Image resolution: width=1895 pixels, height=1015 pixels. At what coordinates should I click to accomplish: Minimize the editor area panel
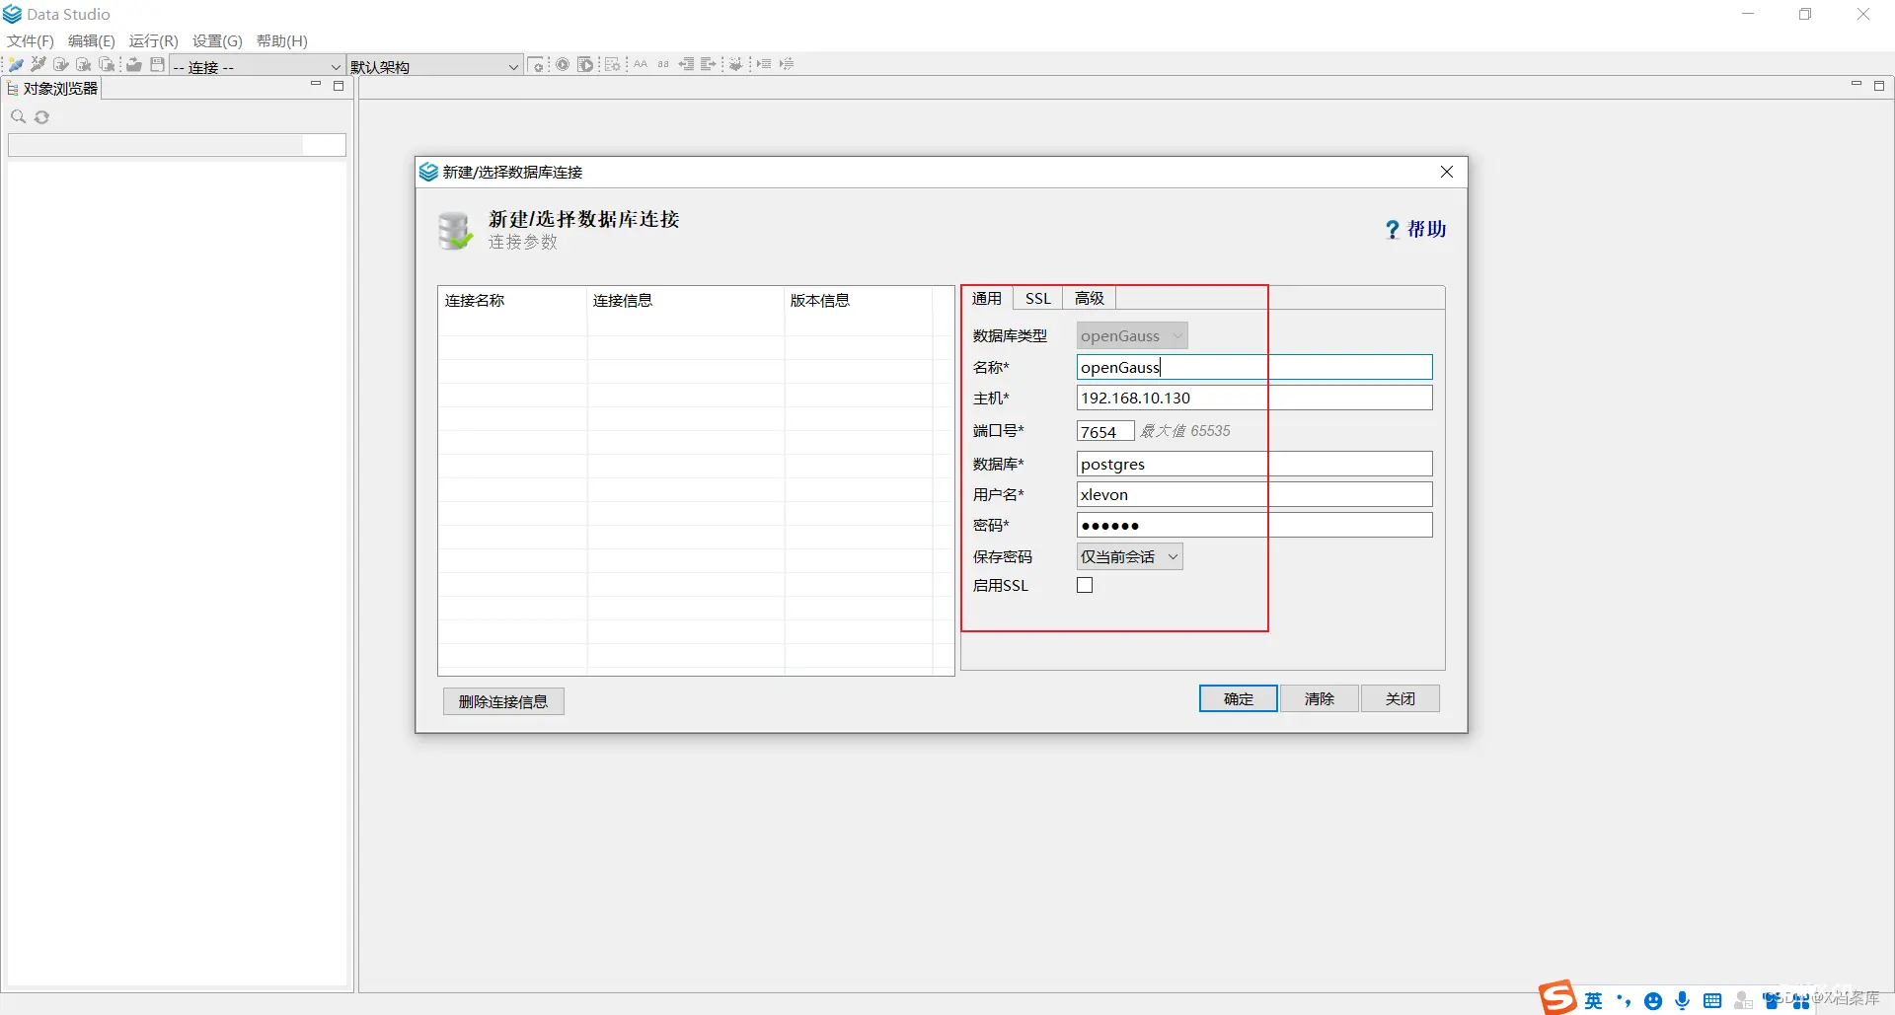(x=1857, y=85)
